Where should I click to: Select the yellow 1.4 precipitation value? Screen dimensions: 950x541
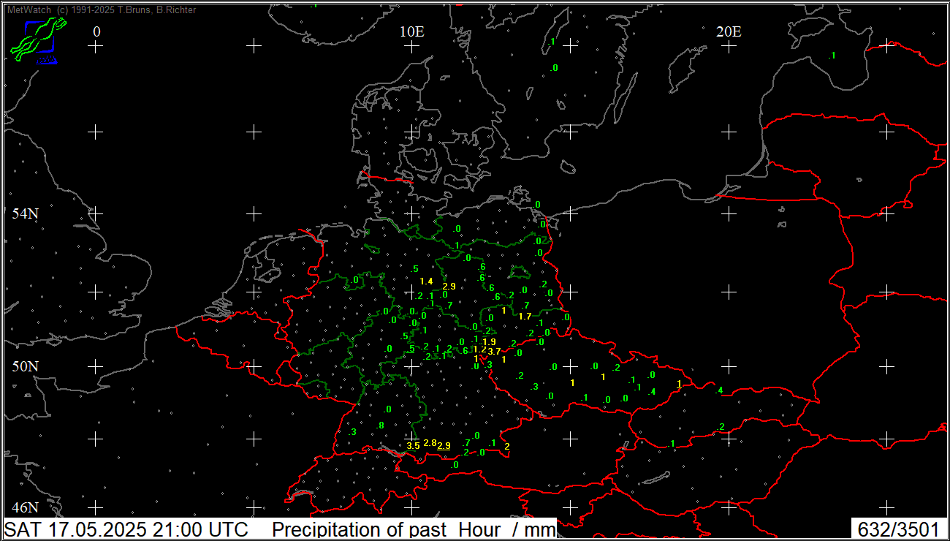(x=427, y=281)
